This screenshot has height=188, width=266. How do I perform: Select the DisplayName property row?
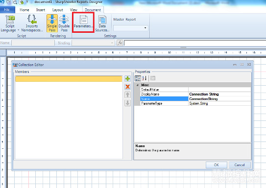click(x=165, y=94)
